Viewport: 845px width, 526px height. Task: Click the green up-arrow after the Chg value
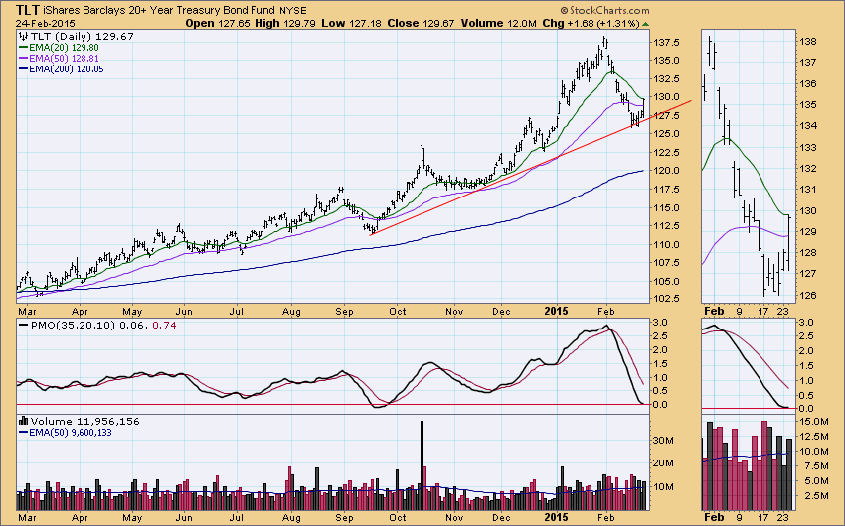(645, 24)
